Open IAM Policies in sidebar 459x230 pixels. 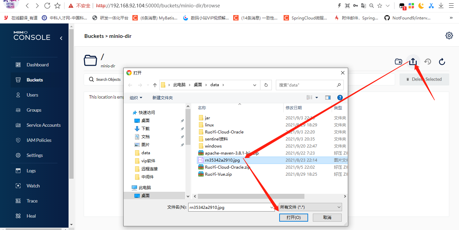click(x=39, y=140)
